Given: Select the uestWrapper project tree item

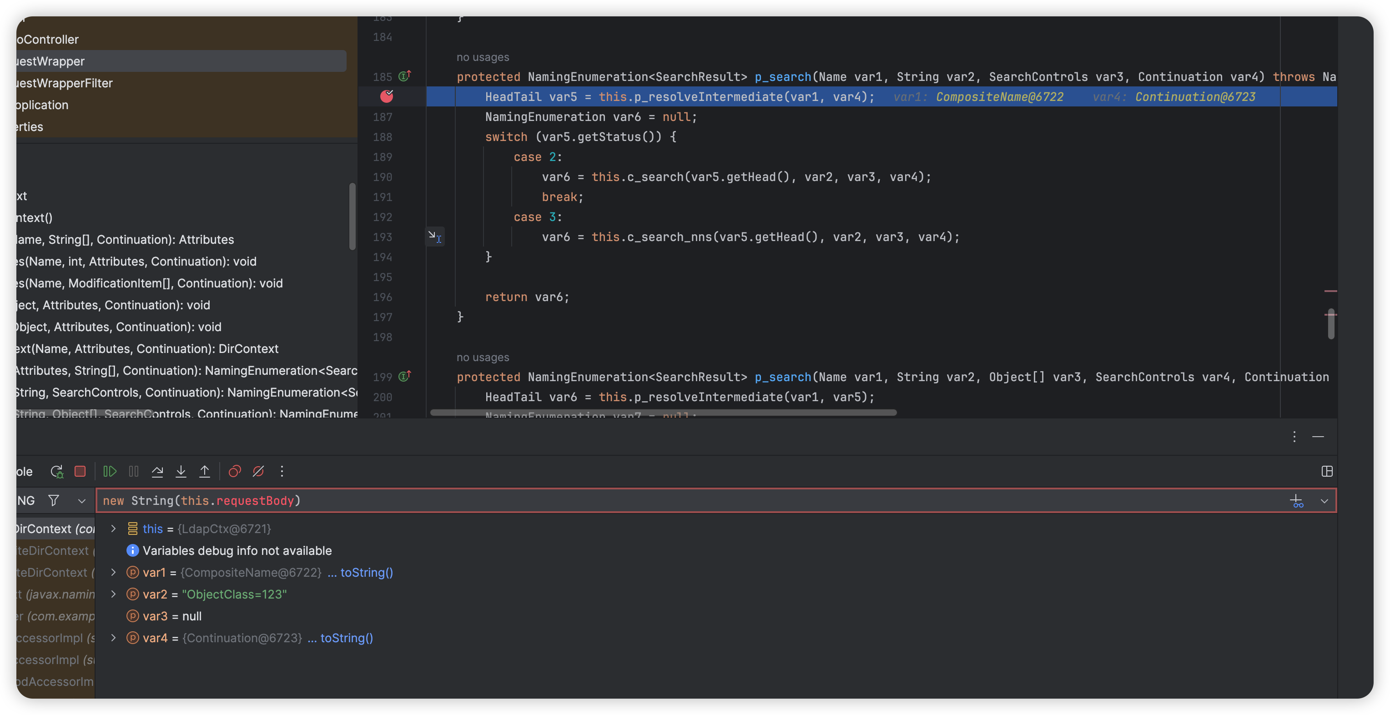Looking at the screenshot, I should coord(181,61).
